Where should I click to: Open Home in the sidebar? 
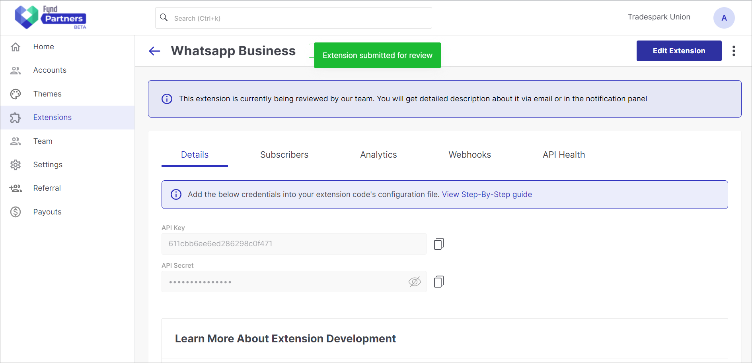(68, 47)
